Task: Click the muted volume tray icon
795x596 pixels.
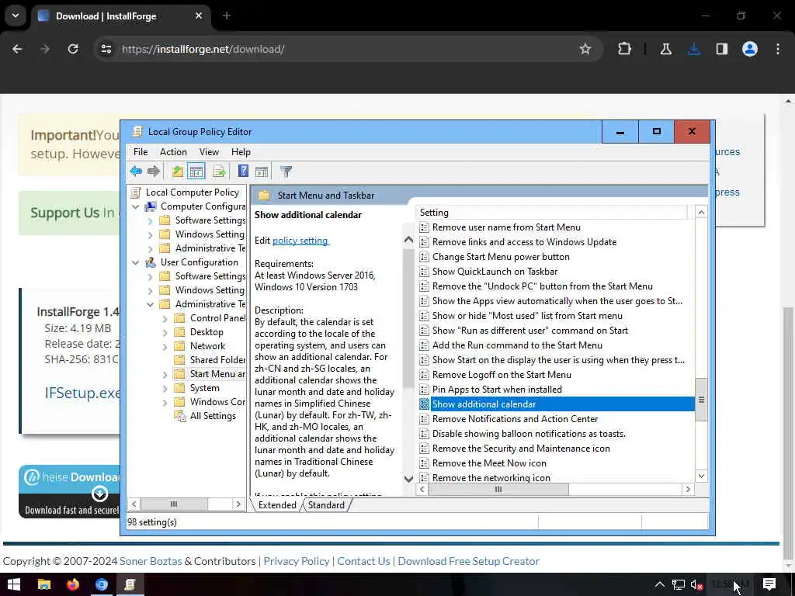Action: pos(697,584)
